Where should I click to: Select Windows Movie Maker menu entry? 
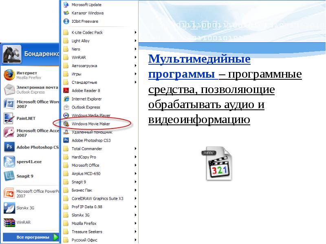pos(90,124)
